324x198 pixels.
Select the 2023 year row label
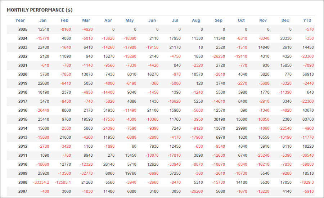[23, 47]
